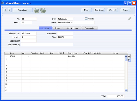Screen dimensions: 137x101
Task: Minimize the Internal Order window
Action: tap(126, 3)
